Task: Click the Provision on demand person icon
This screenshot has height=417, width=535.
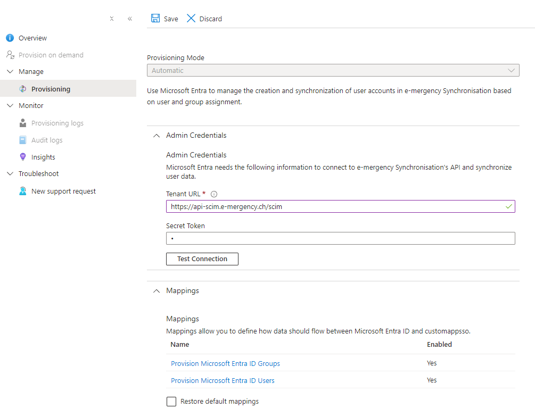Action: (x=10, y=55)
